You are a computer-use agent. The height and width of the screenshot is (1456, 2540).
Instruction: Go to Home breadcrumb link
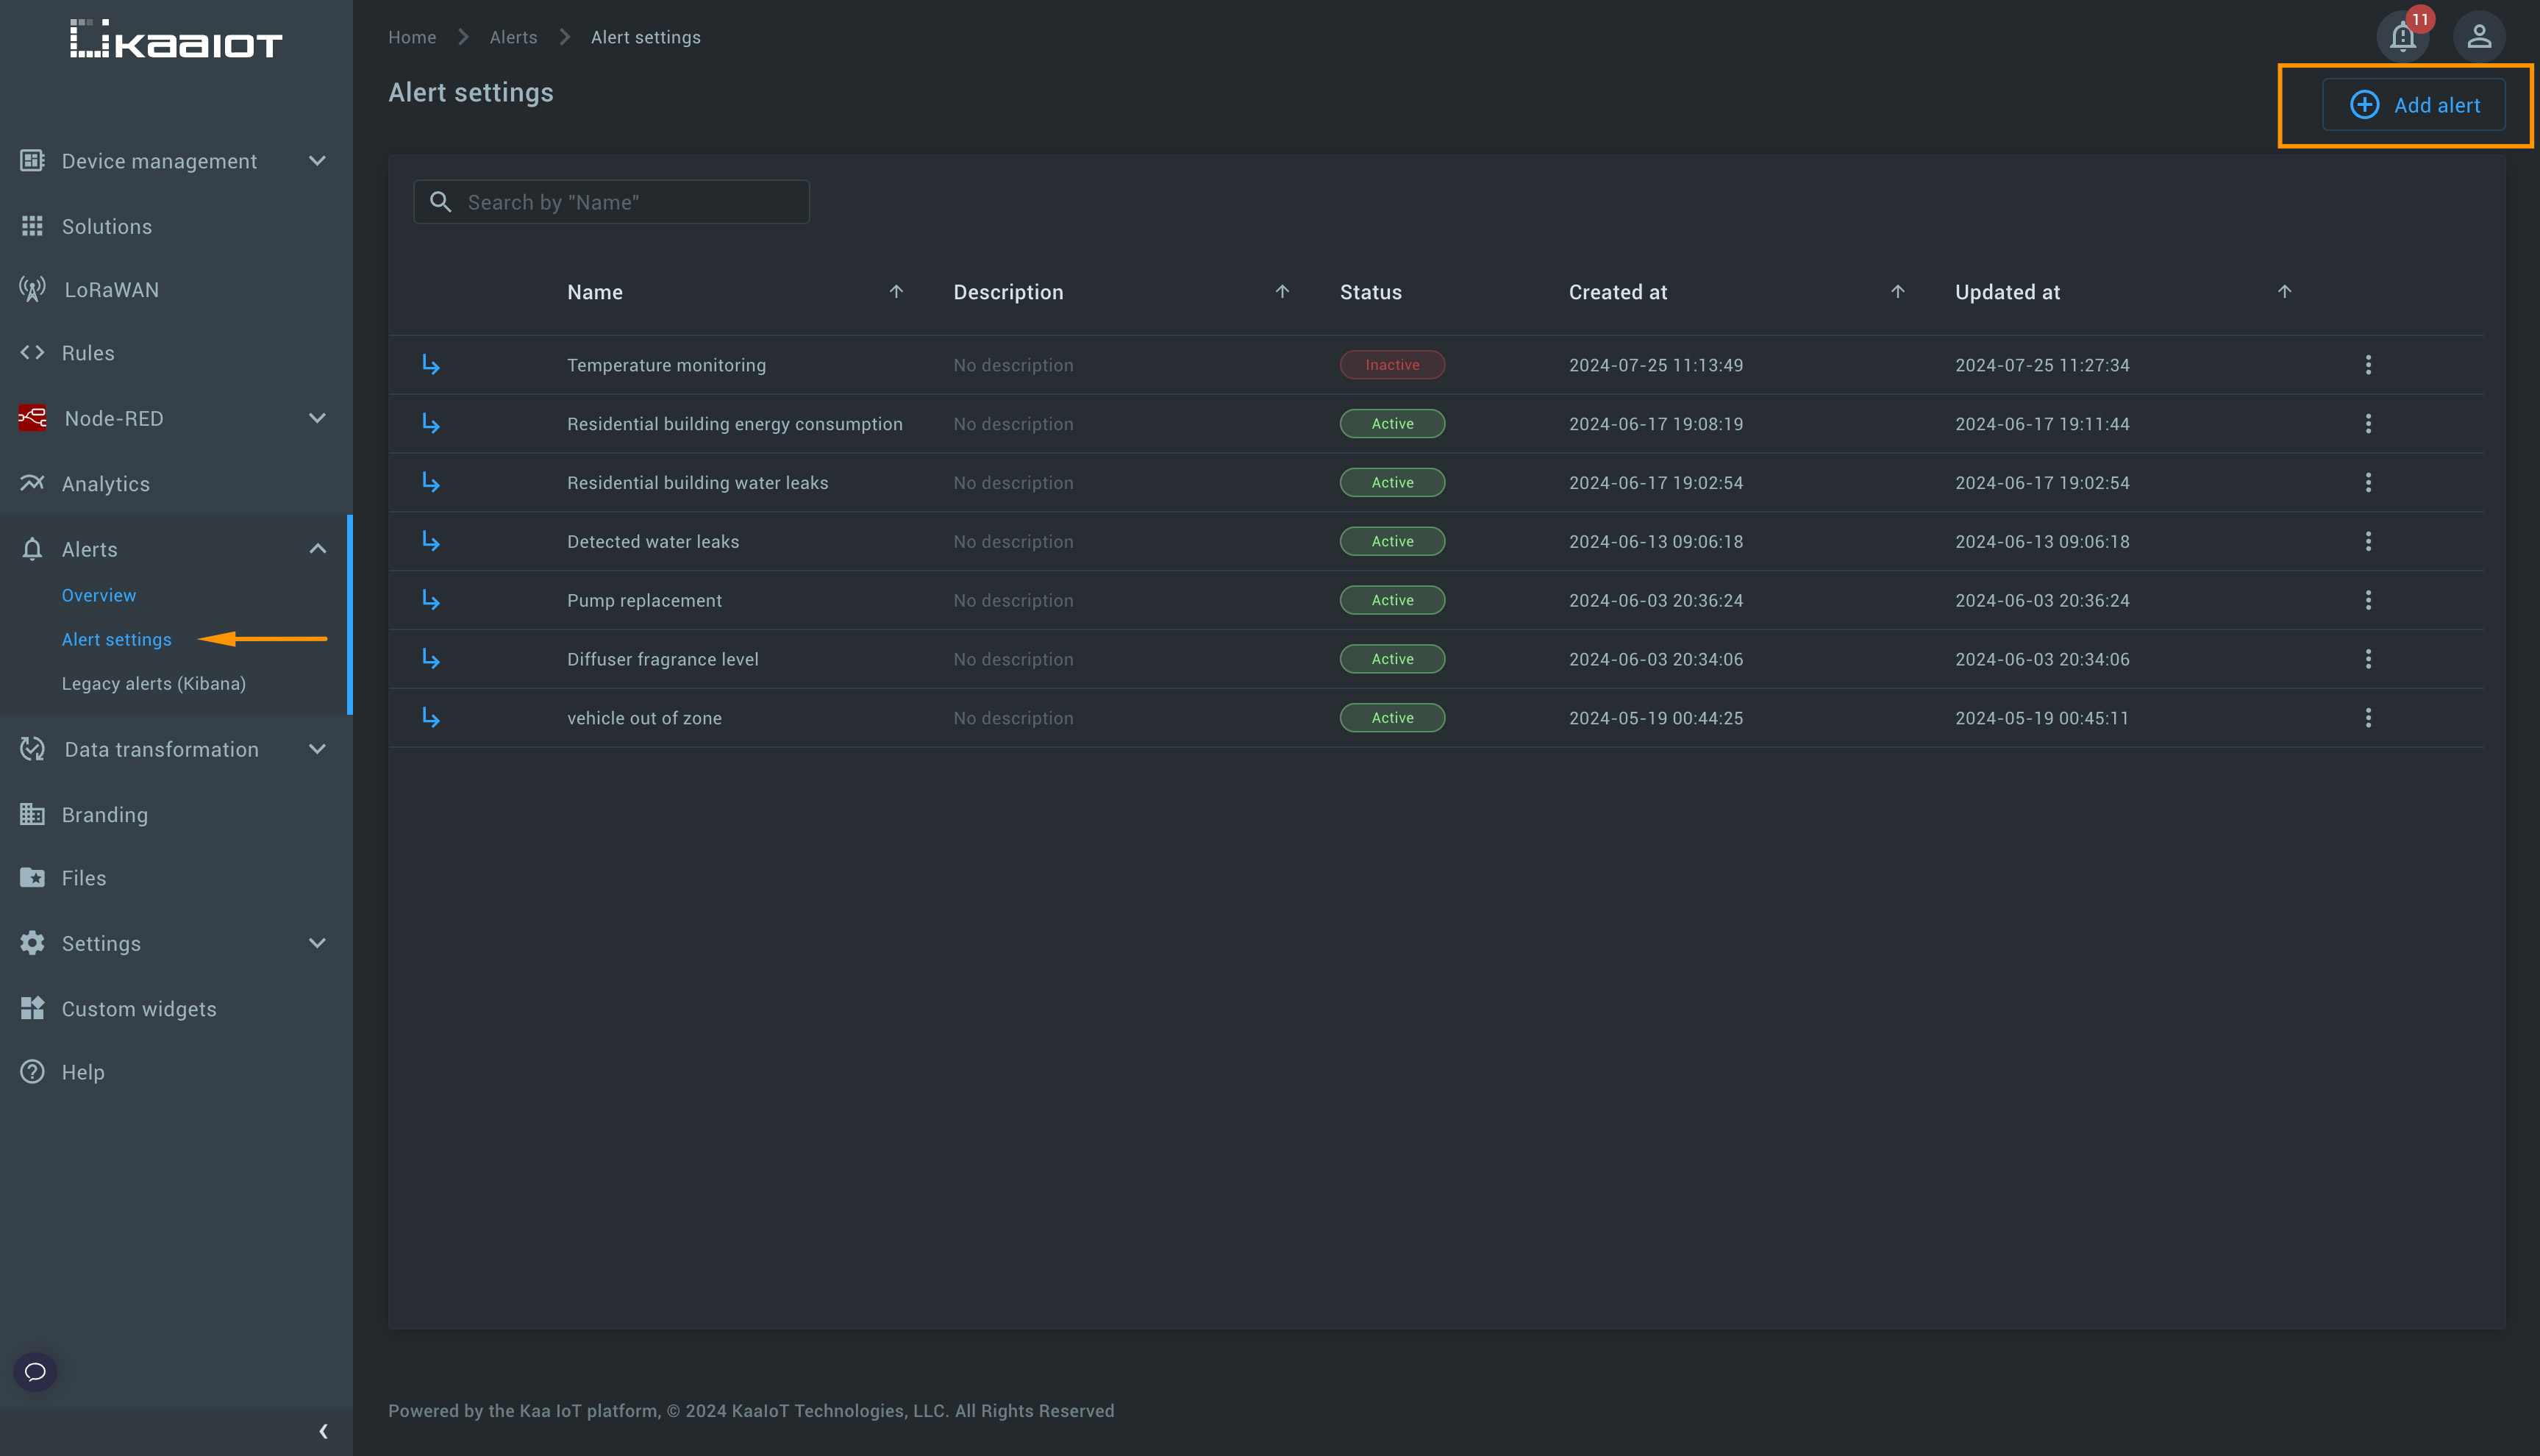(412, 37)
